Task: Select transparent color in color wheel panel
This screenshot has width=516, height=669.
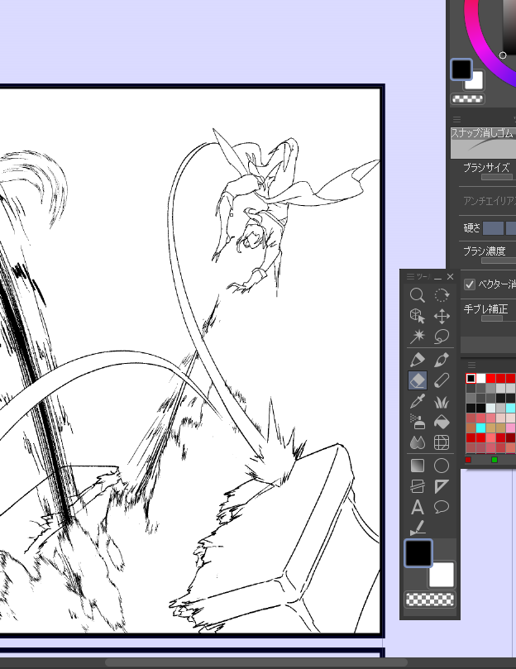Action: tap(468, 99)
